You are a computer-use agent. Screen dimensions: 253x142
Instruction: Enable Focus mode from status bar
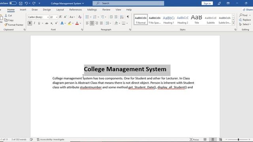[x=194, y=140]
